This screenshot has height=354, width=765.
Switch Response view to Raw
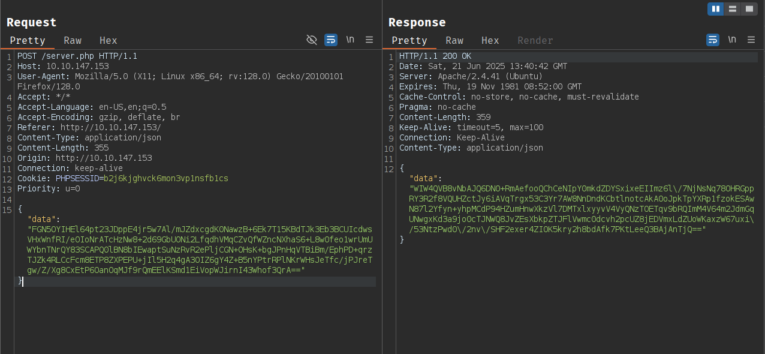coord(454,40)
